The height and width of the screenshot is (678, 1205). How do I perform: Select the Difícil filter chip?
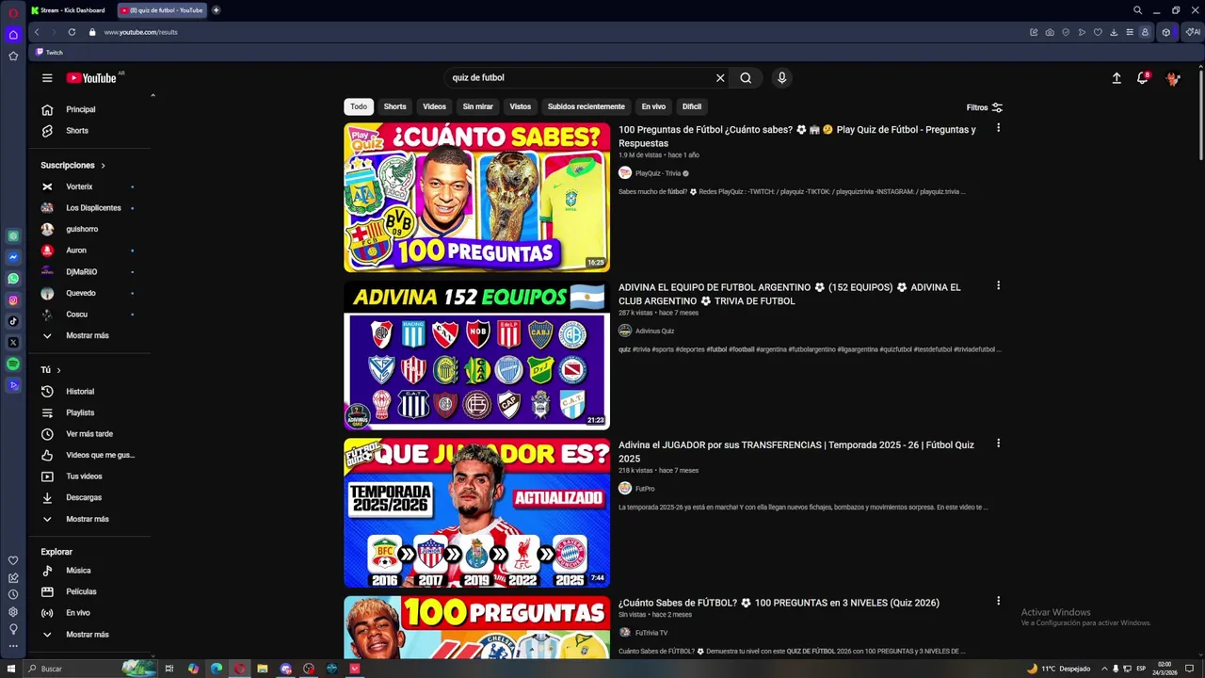[692, 106]
